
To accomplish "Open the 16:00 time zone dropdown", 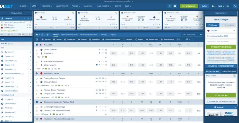I will coord(221,6).
